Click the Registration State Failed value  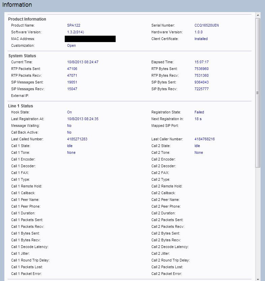(199, 112)
